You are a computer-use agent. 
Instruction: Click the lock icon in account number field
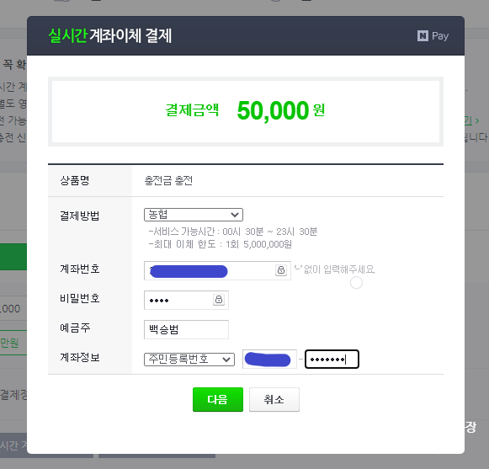280,270
